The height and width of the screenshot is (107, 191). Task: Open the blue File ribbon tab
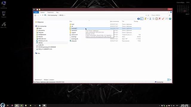(x=36, y=12)
